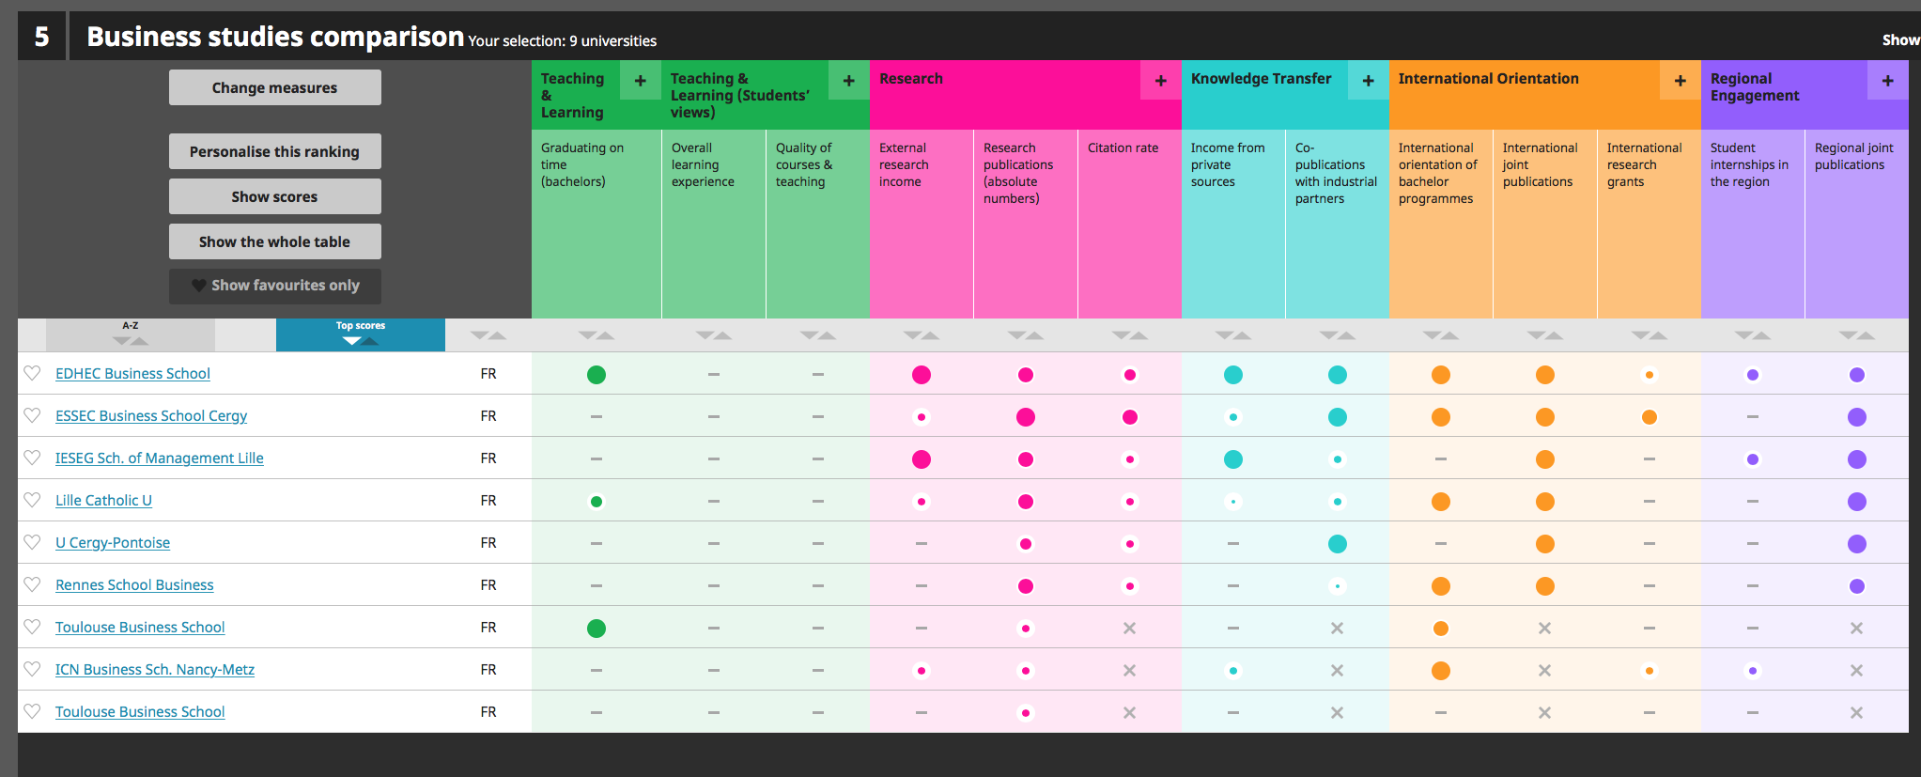Click heart icon beside Lille Catholic U

(32, 500)
